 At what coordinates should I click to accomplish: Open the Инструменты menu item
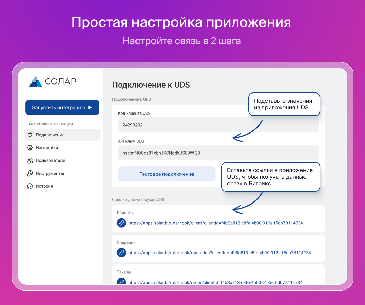coord(62,173)
